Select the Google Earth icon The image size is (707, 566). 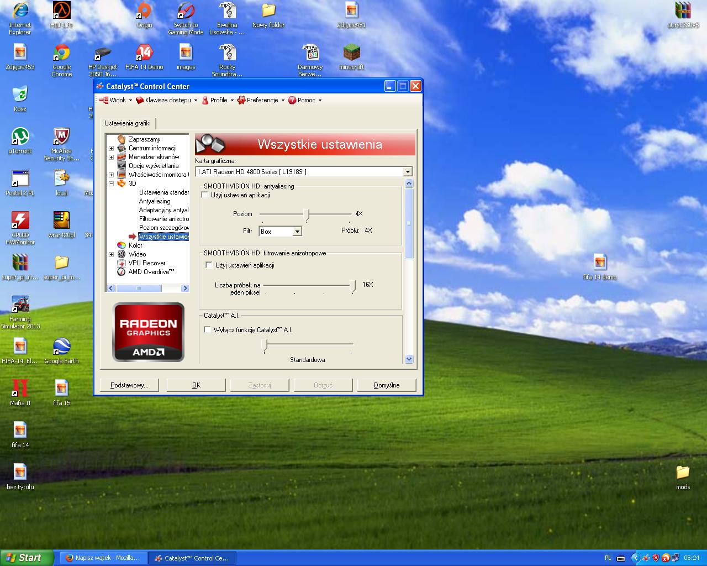(61, 352)
